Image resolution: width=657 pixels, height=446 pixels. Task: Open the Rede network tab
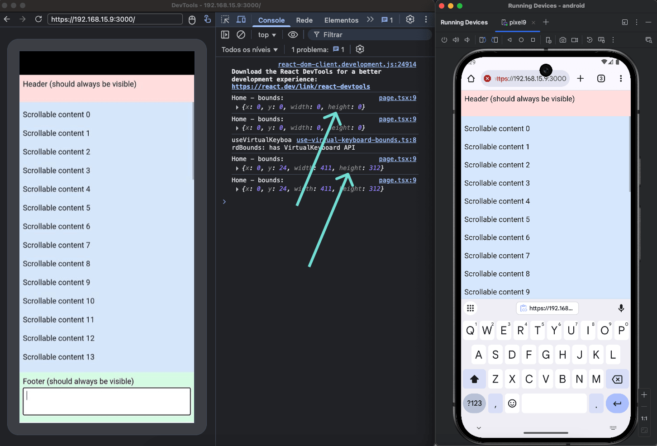coord(305,20)
